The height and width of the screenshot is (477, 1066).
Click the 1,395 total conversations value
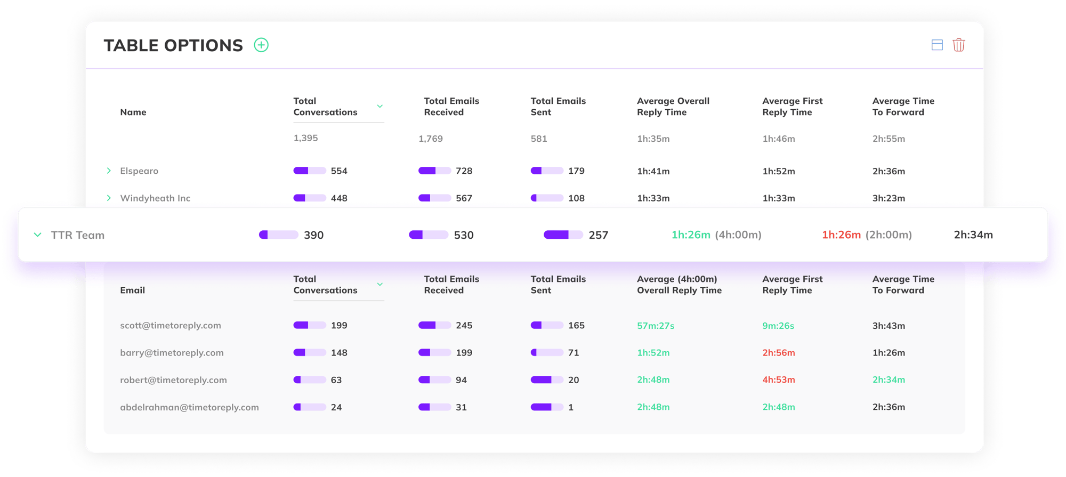[305, 138]
